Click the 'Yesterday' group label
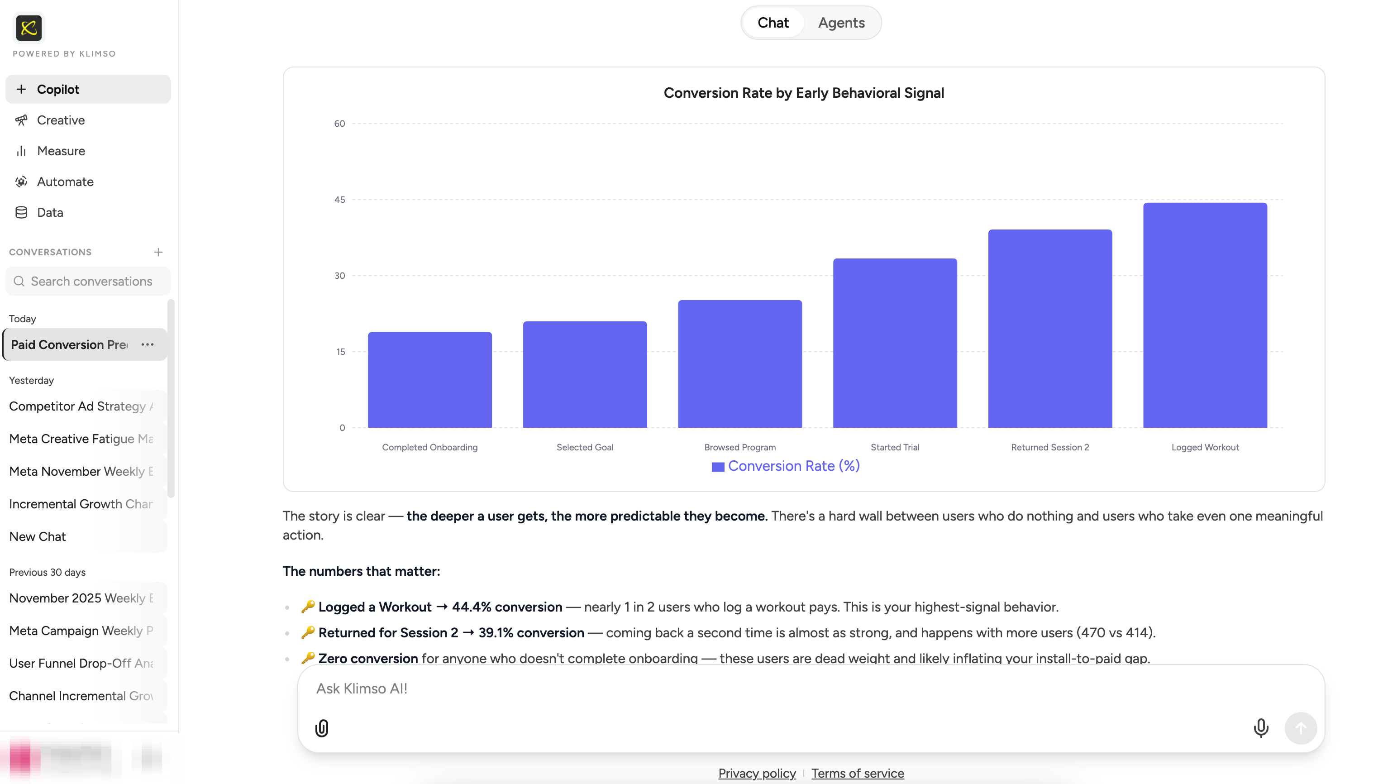Viewport: 1383px width, 784px height. pyautogui.click(x=31, y=381)
